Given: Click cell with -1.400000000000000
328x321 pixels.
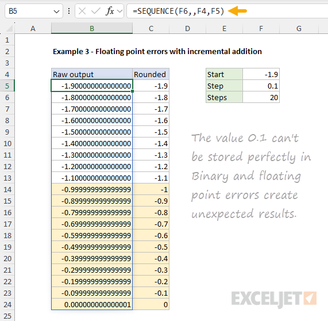Looking at the screenshot, I should [92, 143].
